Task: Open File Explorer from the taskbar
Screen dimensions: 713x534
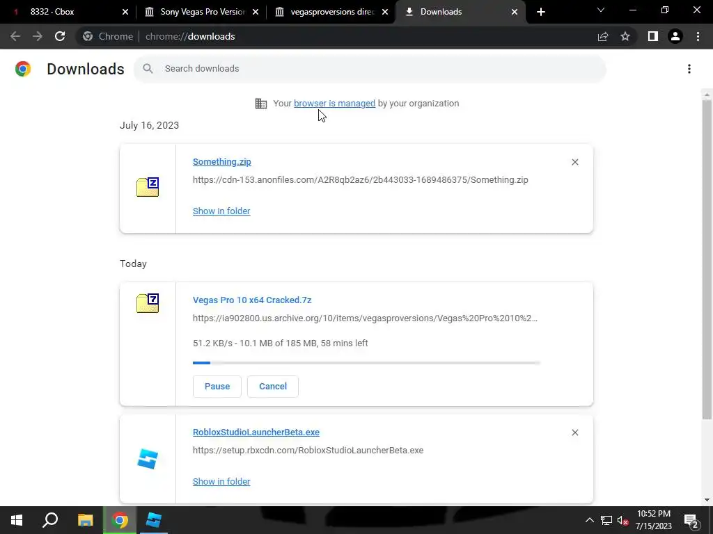Action: [x=85, y=520]
